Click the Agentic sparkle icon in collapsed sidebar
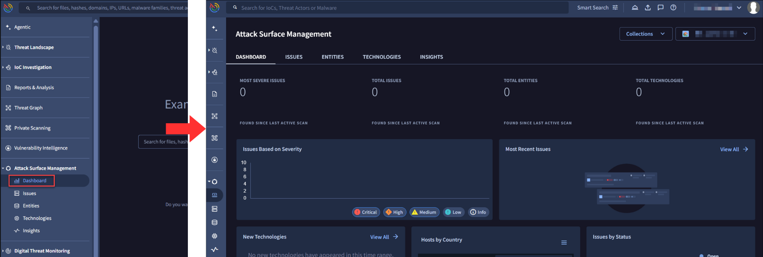763x257 pixels. (x=214, y=29)
